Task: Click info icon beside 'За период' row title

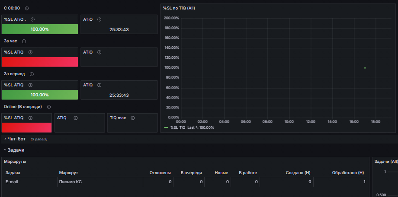Action: (32, 74)
